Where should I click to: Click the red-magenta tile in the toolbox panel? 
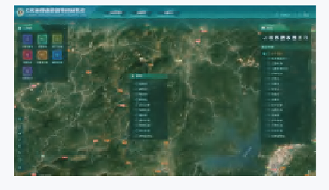[x=27, y=54]
